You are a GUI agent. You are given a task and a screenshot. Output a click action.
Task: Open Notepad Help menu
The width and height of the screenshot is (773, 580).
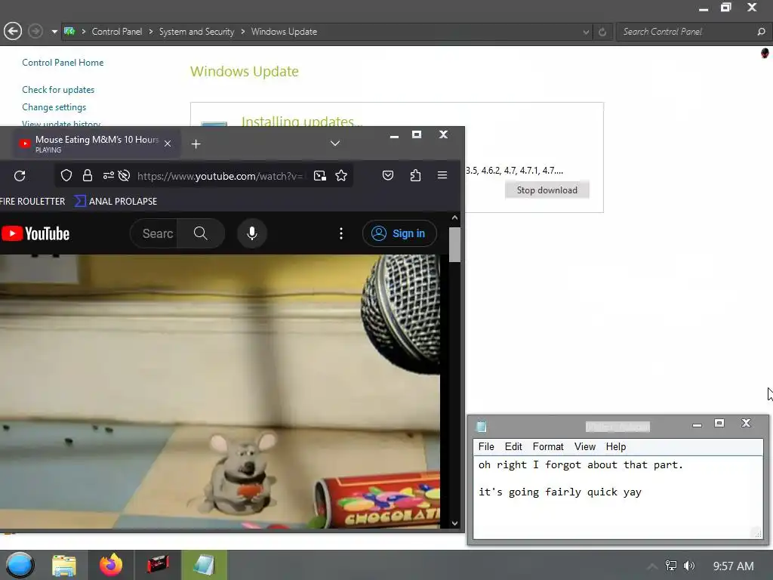616,446
